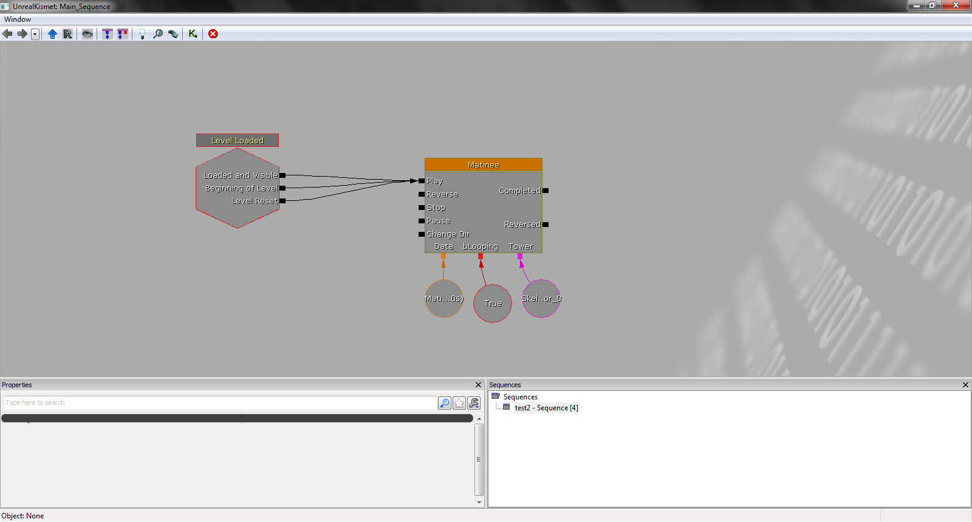Close the Sequences panel
The height and width of the screenshot is (522, 972).
(965, 385)
